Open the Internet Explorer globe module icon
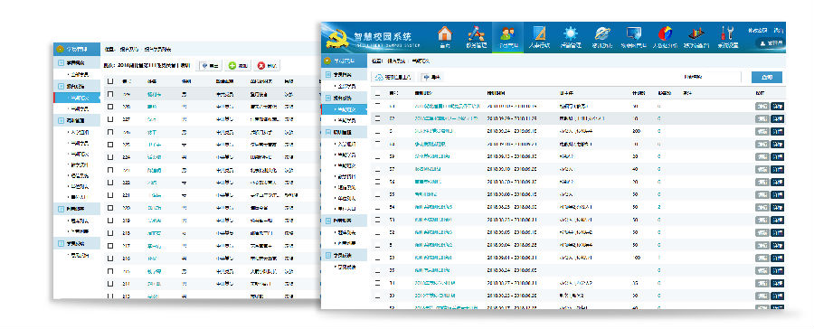This screenshot has height=329, width=814. (602, 34)
